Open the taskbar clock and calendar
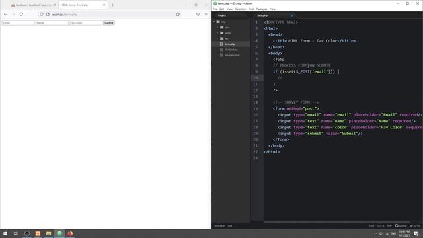 404,233
